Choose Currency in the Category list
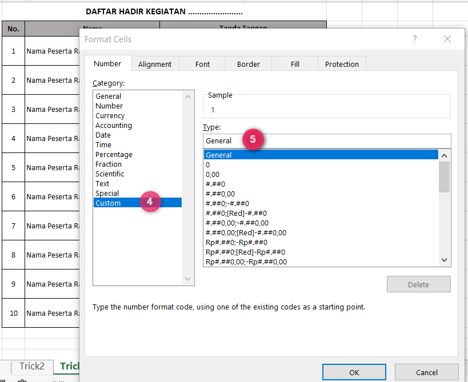 click(110, 116)
